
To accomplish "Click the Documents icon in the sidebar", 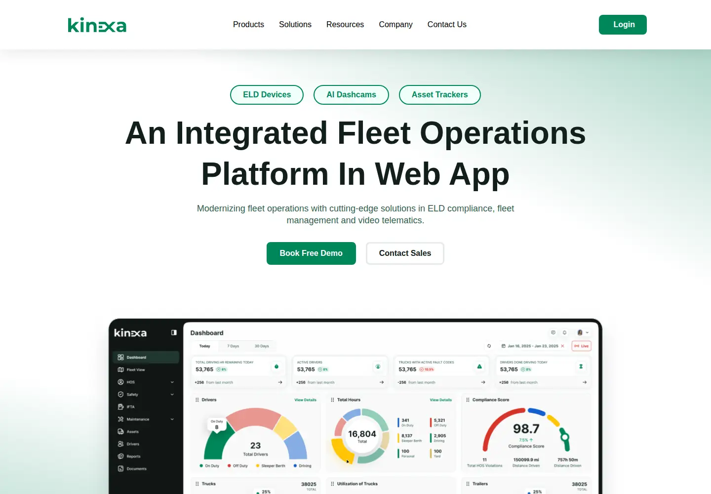I will (x=120, y=468).
